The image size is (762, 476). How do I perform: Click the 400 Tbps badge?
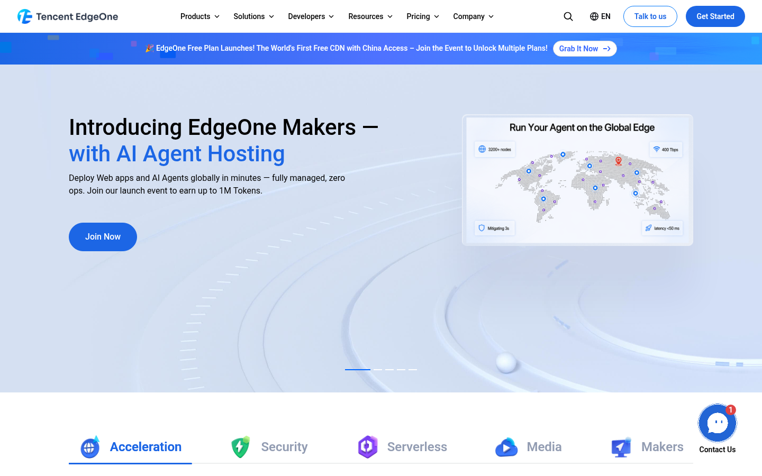pos(666,149)
